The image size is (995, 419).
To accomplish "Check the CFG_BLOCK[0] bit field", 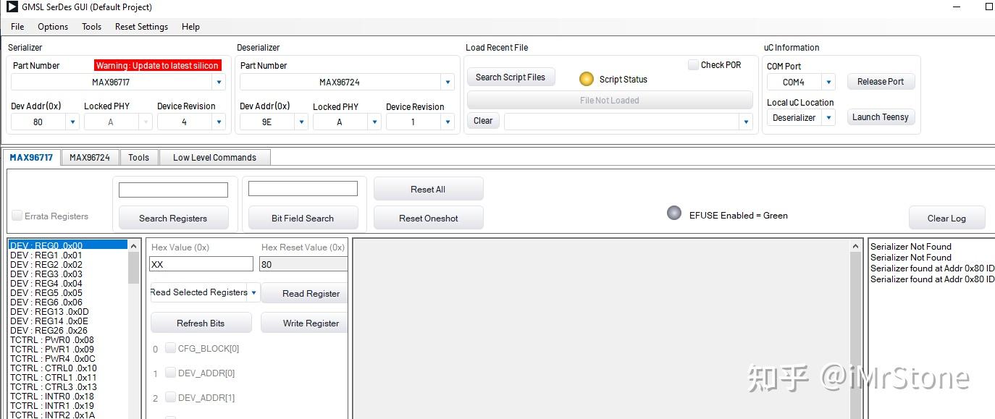I will point(171,348).
